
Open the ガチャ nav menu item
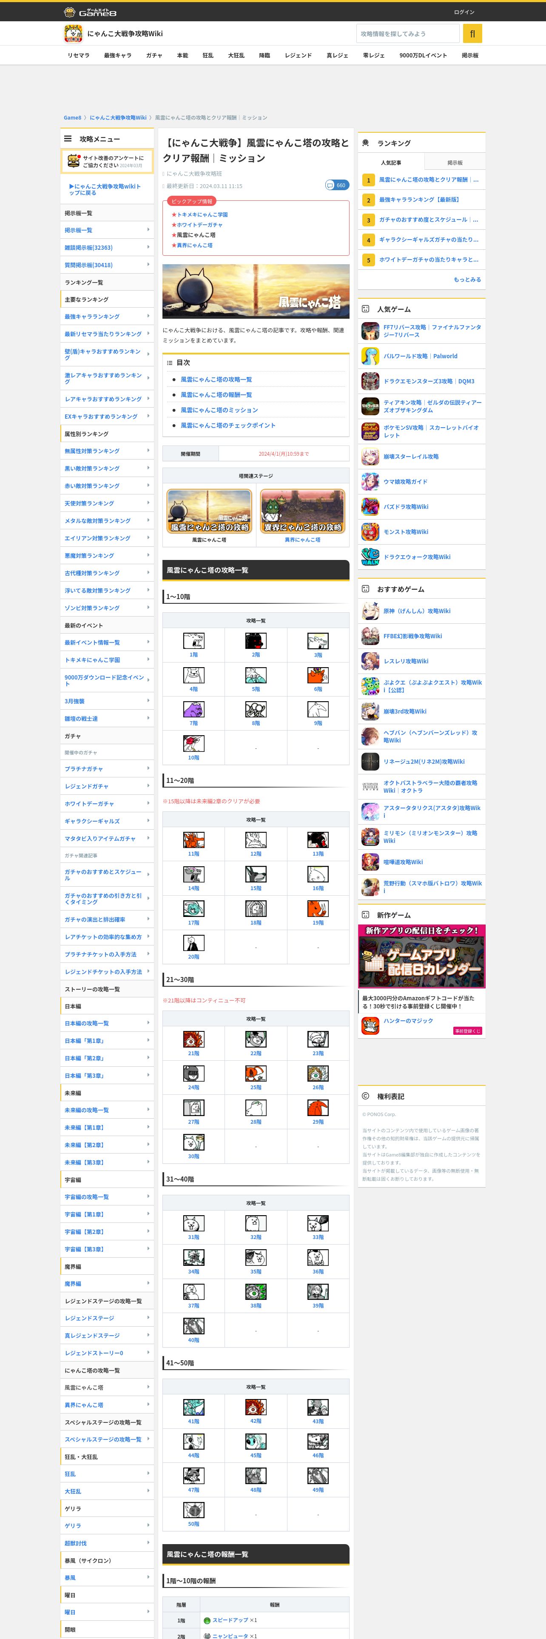[x=154, y=55]
